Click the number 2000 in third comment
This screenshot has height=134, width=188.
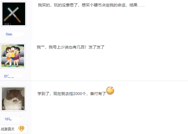(x=78, y=94)
